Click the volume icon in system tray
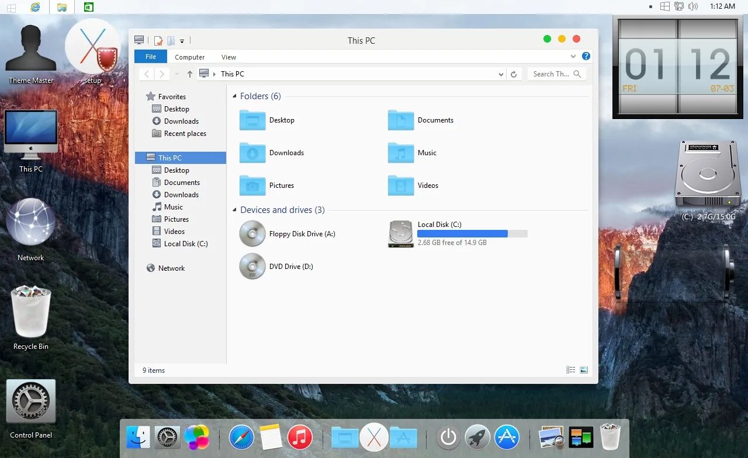Screen dimensions: 748x458 (693, 6)
